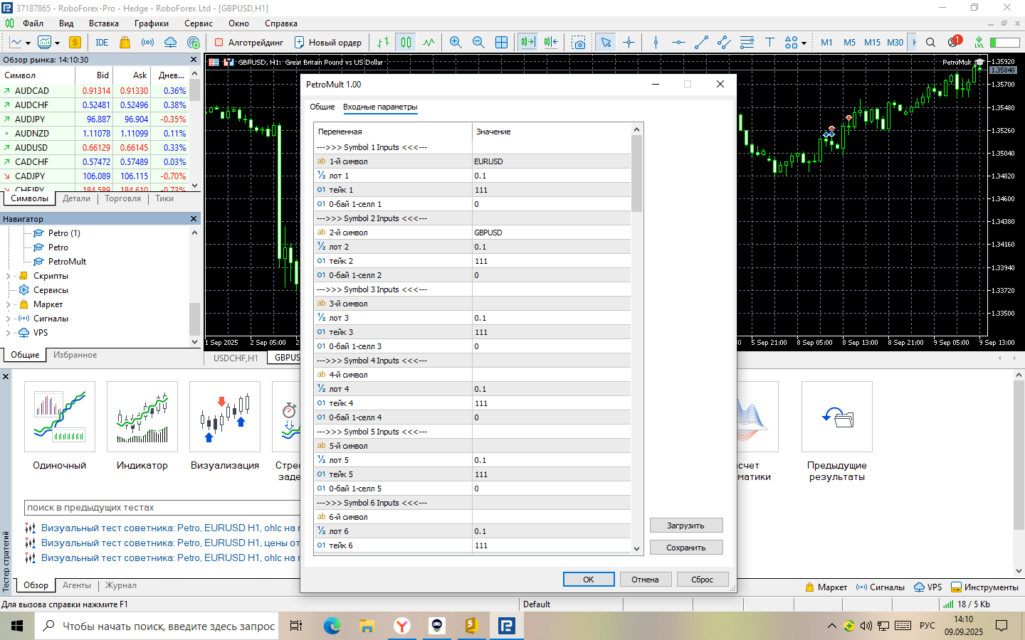
Task: Open the MetaEditor IDE from the toolbar
Action: 102,43
